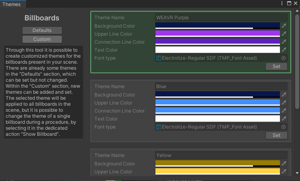
Task: Click the Font type label in Blue theme
Action: click(x=105, y=127)
